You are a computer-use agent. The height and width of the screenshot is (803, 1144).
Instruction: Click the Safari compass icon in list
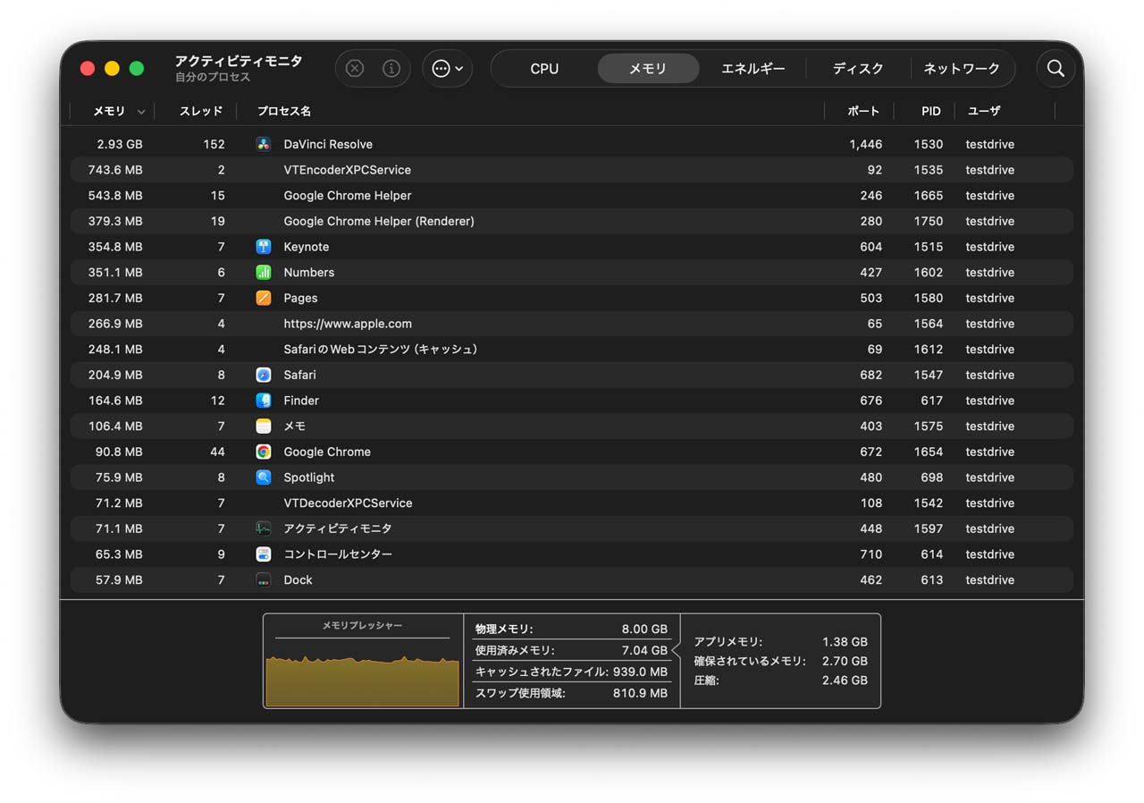click(x=264, y=375)
